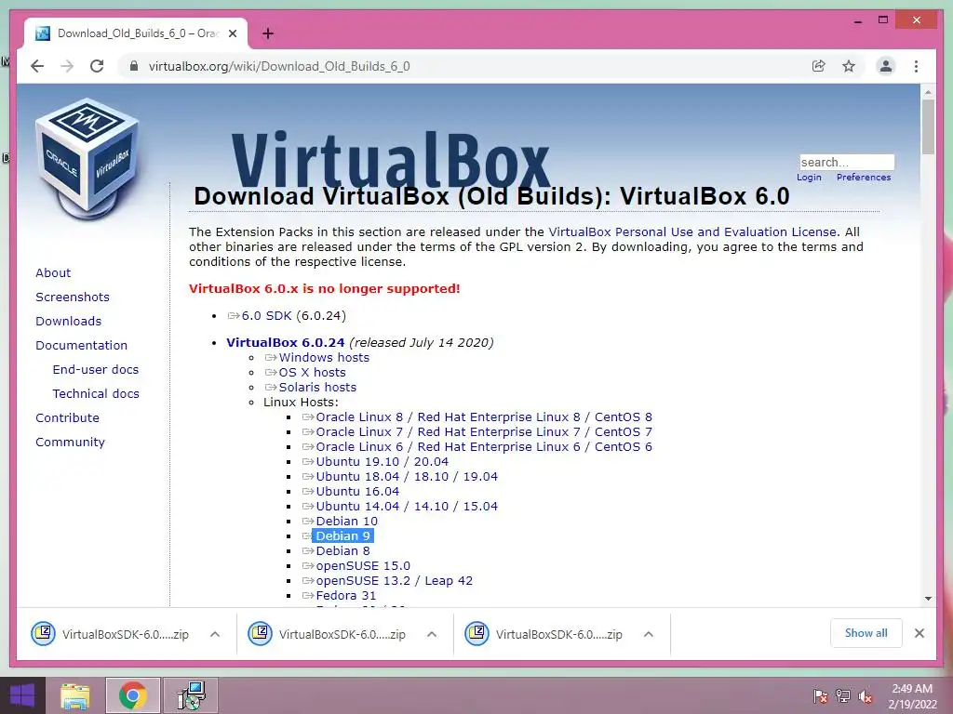This screenshot has height=714, width=953.
Task: Open End-user docs in sidebar
Action: (x=96, y=370)
